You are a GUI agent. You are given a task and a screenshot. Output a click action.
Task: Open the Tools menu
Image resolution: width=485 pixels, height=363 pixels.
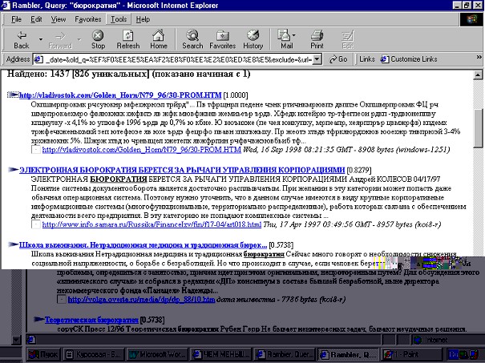point(119,19)
